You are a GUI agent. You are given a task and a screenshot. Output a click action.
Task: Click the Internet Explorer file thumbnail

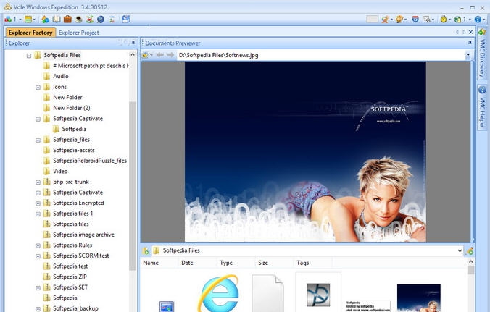(218, 295)
